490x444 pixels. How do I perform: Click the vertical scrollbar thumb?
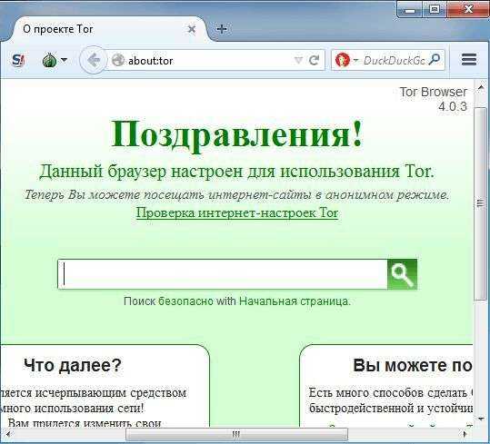tap(481, 203)
